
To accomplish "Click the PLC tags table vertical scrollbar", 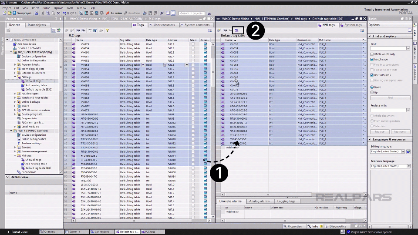I will [x=213, y=130].
